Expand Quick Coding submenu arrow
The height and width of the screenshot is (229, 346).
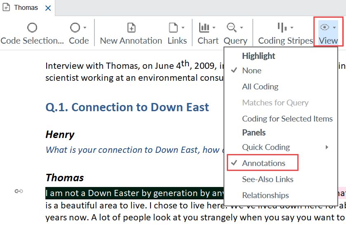(327, 147)
